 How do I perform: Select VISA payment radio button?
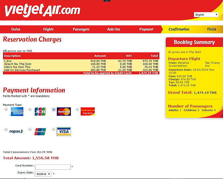point(54,129)
